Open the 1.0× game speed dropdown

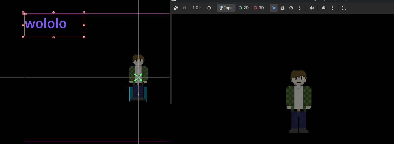[196, 8]
